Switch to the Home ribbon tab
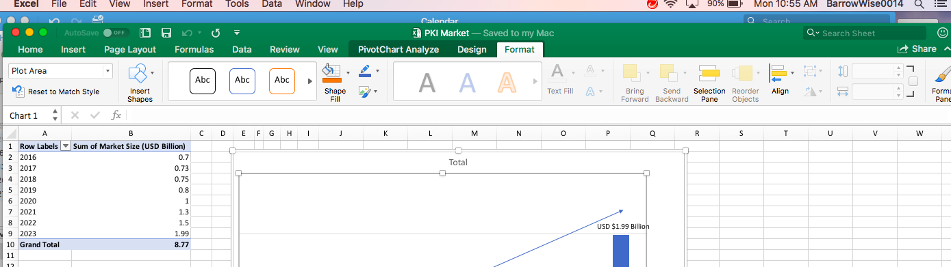This screenshot has width=951, height=267. pos(30,49)
